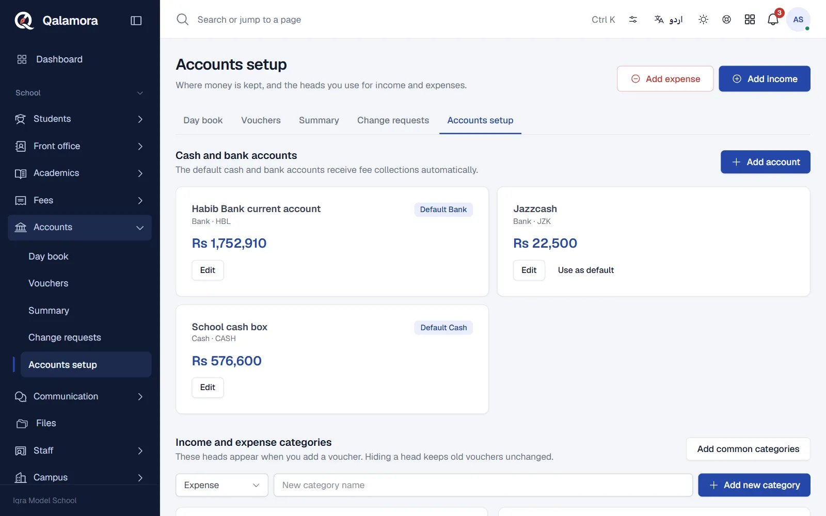The image size is (826, 516).
Task: Expand the Fees menu
Action: pyautogui.click(x=80, y=200)
